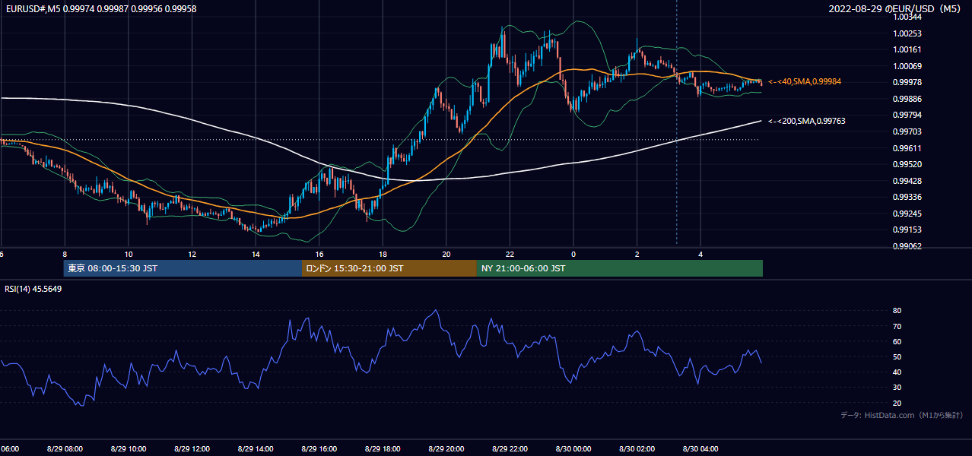Click the 0.99428 price axis label

908,181
